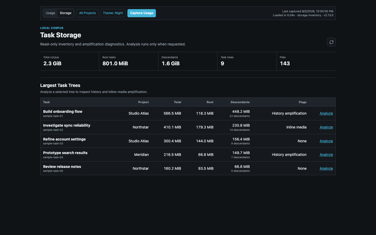The height and width of the screenshot is (235, 376).
Task: Click the Root column header
Action: tap(210, 102)
